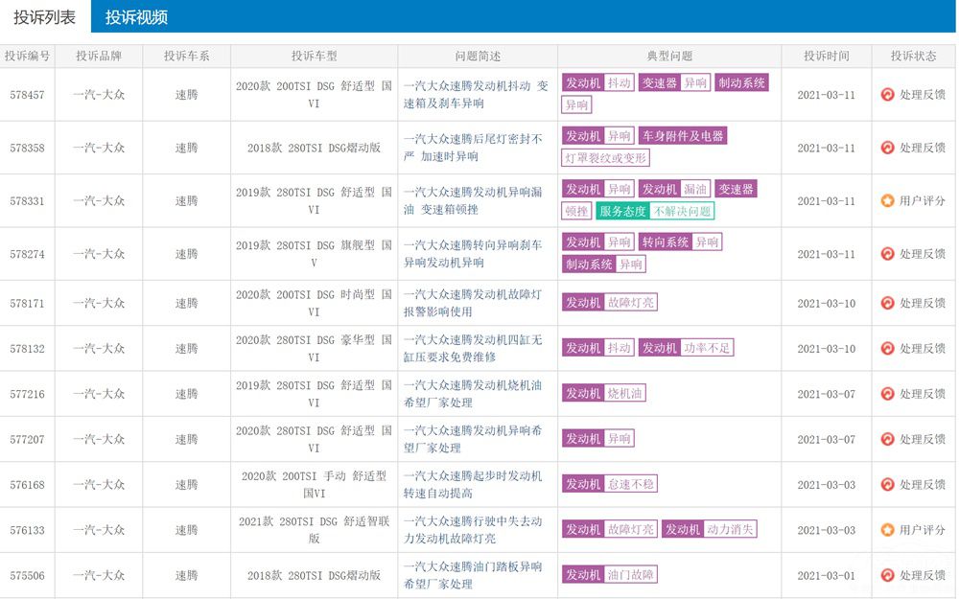
Task: Click 车身附件及电器 tag in row 578358
Action: 683,136
